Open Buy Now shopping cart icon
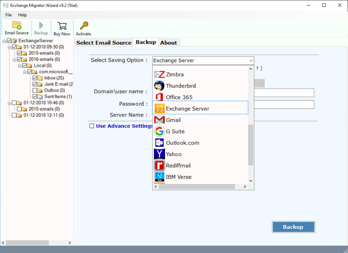Image resolution: width=348 pixels, height=253 pixels. 62,26
